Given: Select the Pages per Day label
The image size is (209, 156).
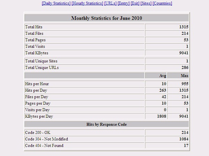Looking at the screenshot, I should coord(38,103).
